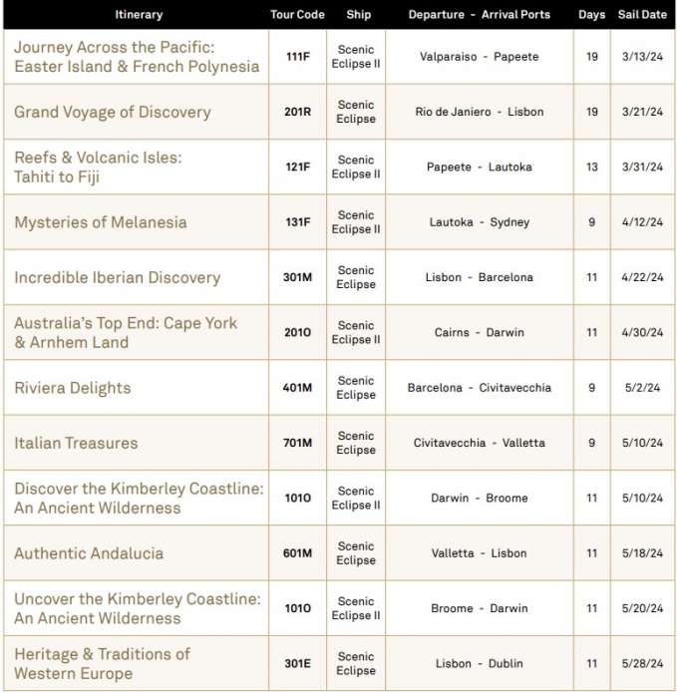Open Discover the Kimberley Coastline itinerary
Image resolution: width=677 pixels, height=692 pixels.
(x=139, y=498)
